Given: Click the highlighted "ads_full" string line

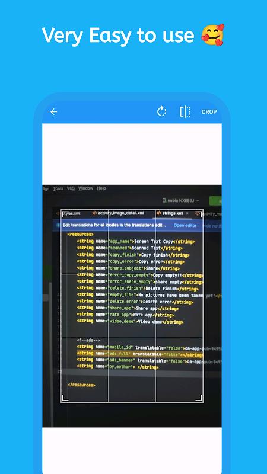Looking at the screenshot, I should [x=140, y=354].
